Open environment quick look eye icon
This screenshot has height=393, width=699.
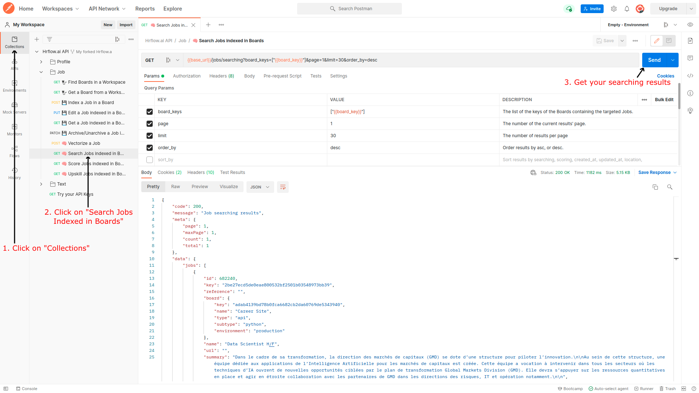(x=690, y=25)
